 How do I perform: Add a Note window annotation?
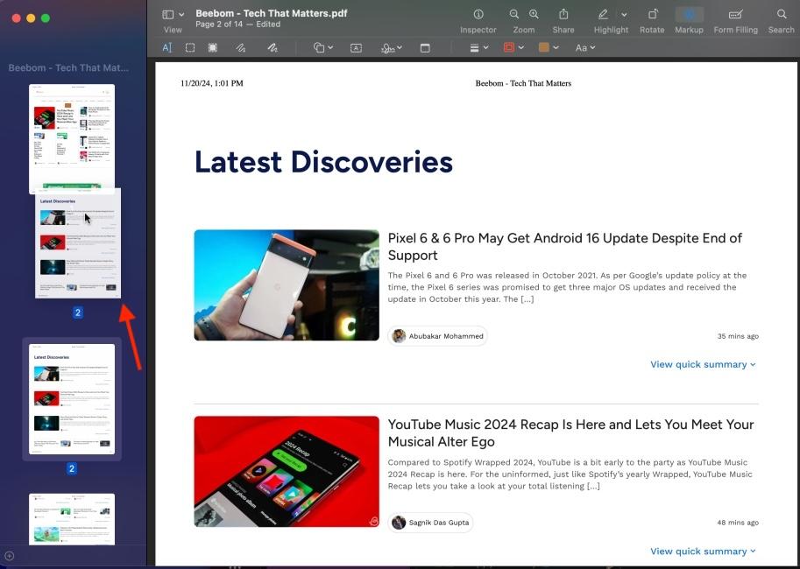click(x=425, y=47)
